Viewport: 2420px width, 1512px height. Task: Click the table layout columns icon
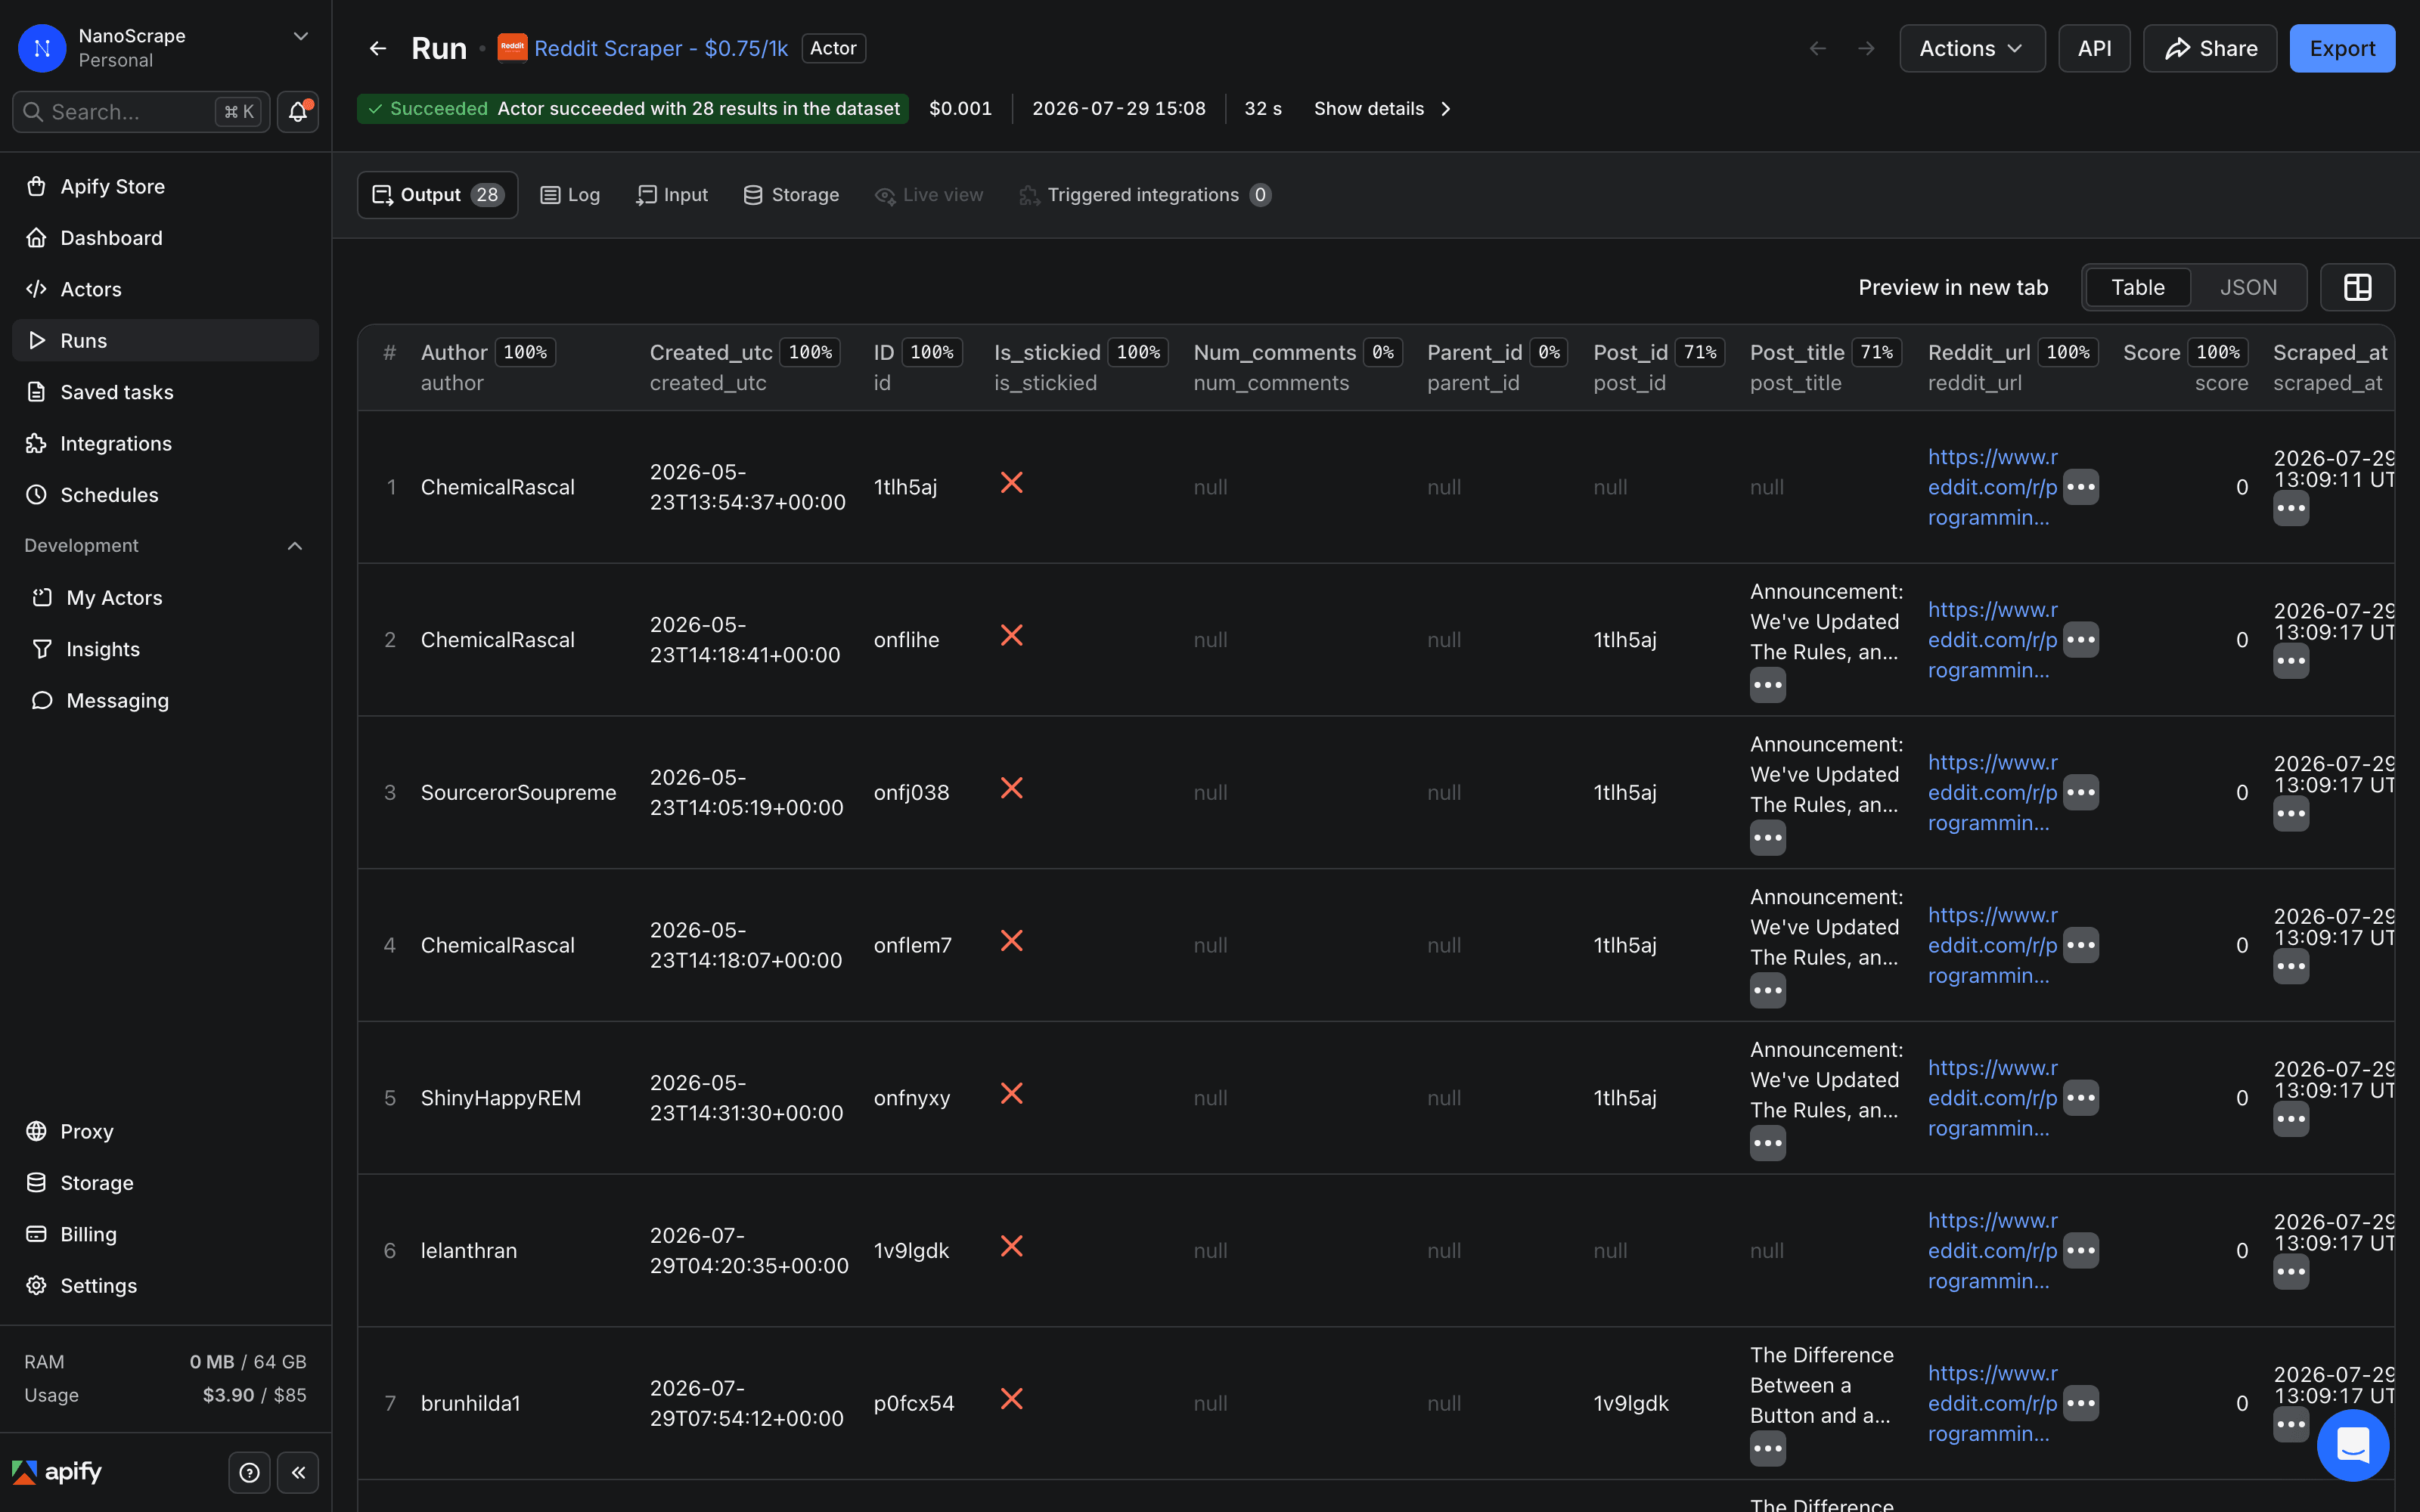(2357, 288)
